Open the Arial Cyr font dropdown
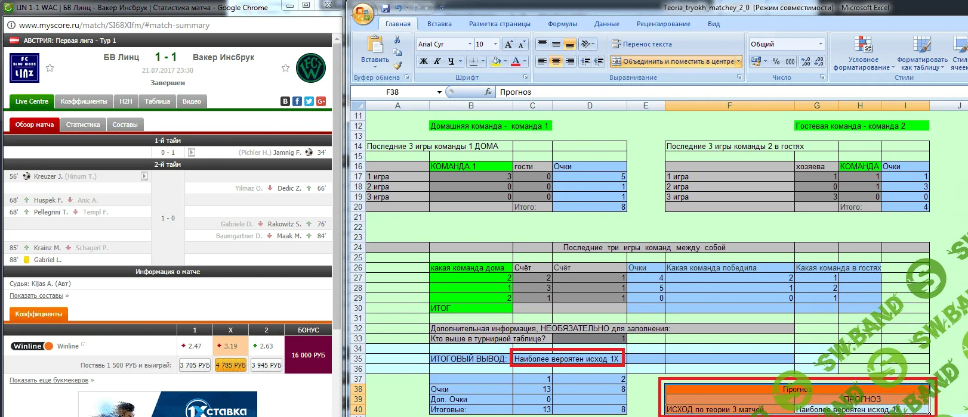This screenshot has height=417, width=968. pos(470,44)
